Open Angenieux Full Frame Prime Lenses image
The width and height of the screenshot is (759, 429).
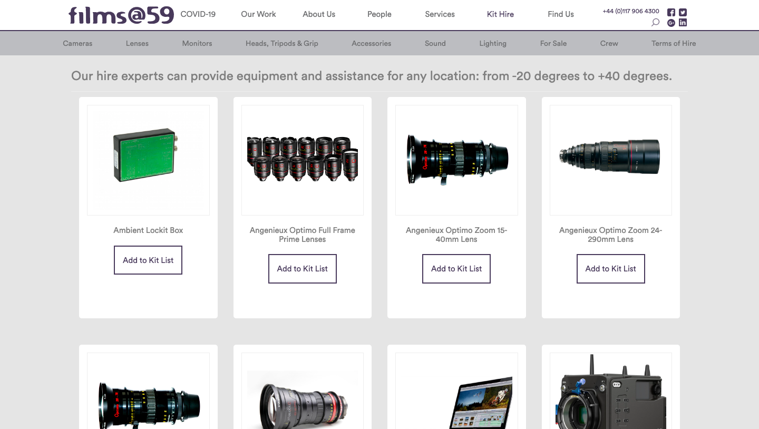(x=303, y=160)
